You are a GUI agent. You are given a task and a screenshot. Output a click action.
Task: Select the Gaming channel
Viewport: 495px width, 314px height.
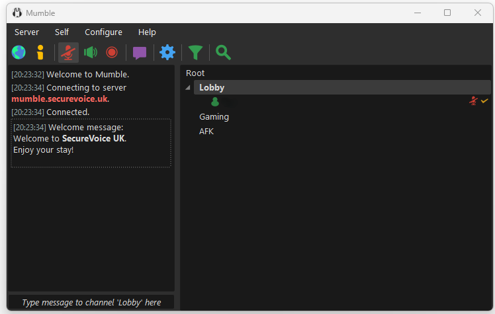point(214,117)
